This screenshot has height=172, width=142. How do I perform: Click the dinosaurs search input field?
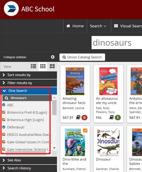click(x=117, y=43)
